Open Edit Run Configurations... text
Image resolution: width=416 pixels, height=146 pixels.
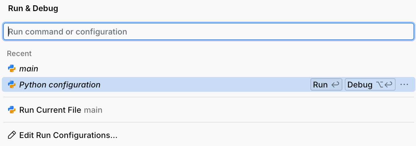click(x=68, y=135)
